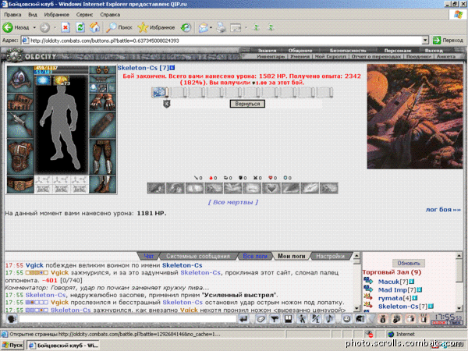Go to Home page via house icon
The height and width of the screenshot is (351, 468).
[94, 27]
